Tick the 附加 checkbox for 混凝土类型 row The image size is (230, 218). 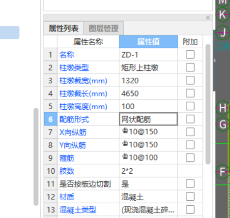[190, 210]
